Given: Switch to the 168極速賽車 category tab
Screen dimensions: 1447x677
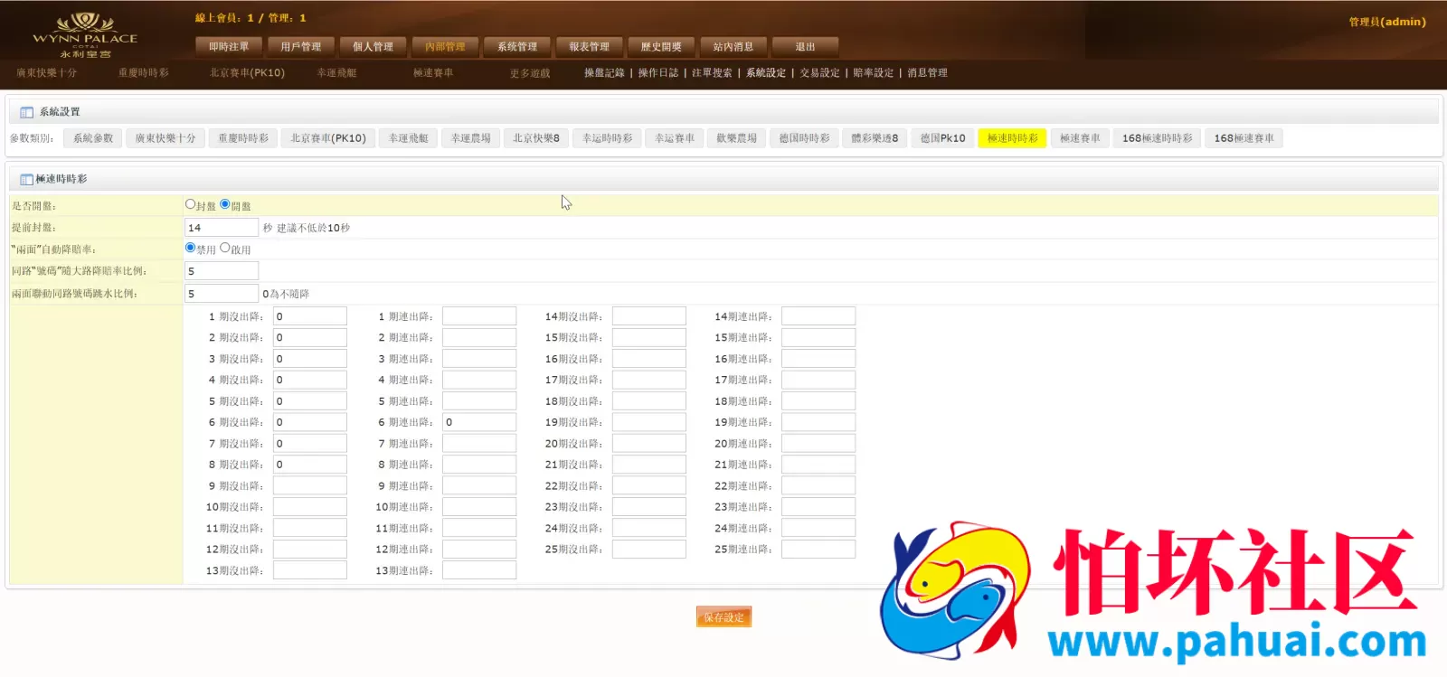Looking at the screenshot, I should pyautogui.click(x=1244, y=138).
